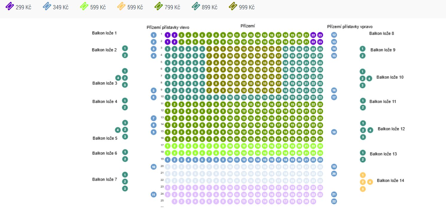This screenshot has width=446, height=213.
Task: Click the blue 349 Kč ticket icon
Action: pyautogui.click(x=47, y=7)
